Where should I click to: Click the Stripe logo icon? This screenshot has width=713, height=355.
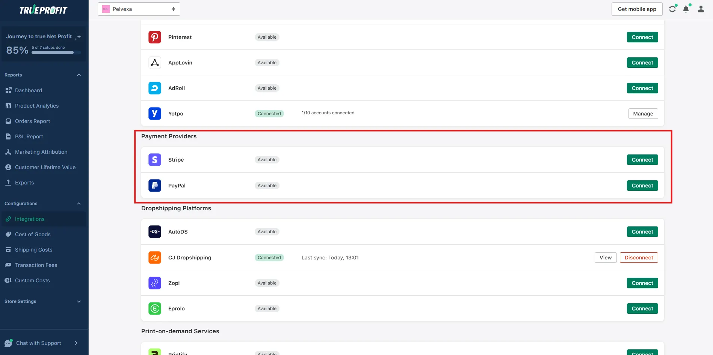coord(155,160)
